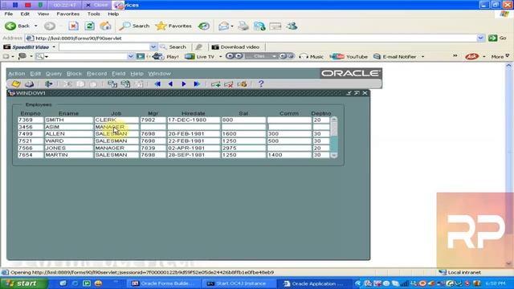Open the Oracle Forms Block menu
This screenshot has width=514, height=289.
click(x=74, y=74)
